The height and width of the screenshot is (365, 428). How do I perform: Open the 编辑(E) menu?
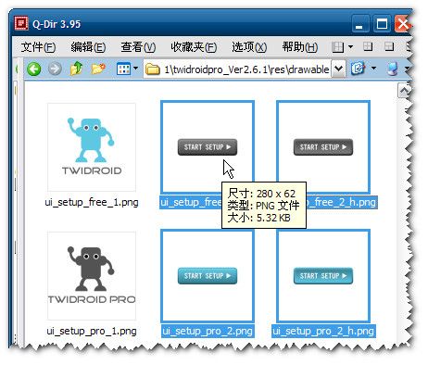88,47
